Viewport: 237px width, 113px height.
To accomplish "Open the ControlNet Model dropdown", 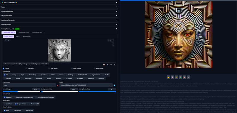I will coord(86,85).
